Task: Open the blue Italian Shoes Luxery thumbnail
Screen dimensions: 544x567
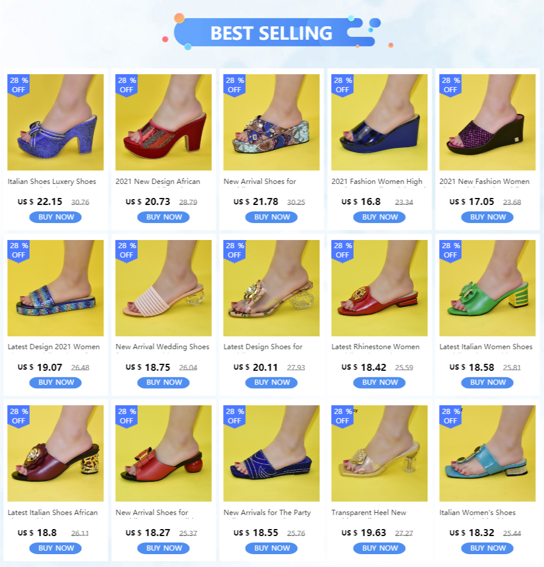Action: click(55, 122)
